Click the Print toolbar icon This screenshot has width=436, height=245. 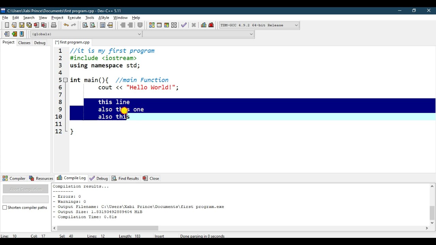click(x=53, y=25)
